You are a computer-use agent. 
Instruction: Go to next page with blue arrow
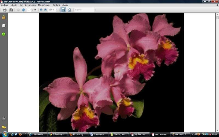coord(23,10)
